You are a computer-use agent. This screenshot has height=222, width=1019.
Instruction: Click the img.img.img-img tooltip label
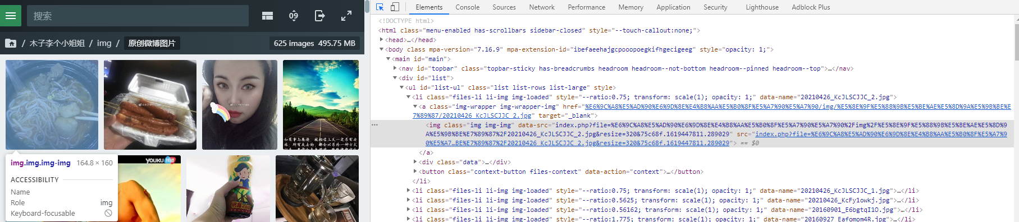click(40, 163)
